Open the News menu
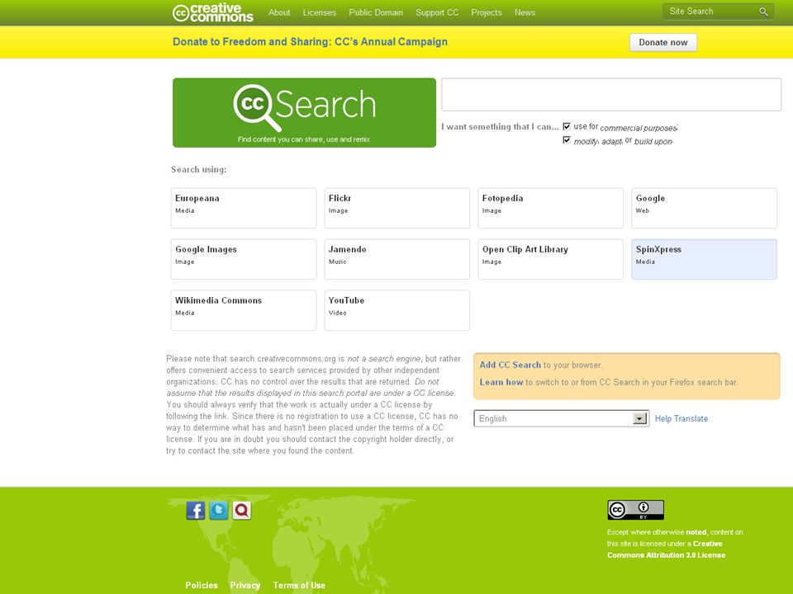The height and width of the screenshot is (594, 793). (525, 12)
